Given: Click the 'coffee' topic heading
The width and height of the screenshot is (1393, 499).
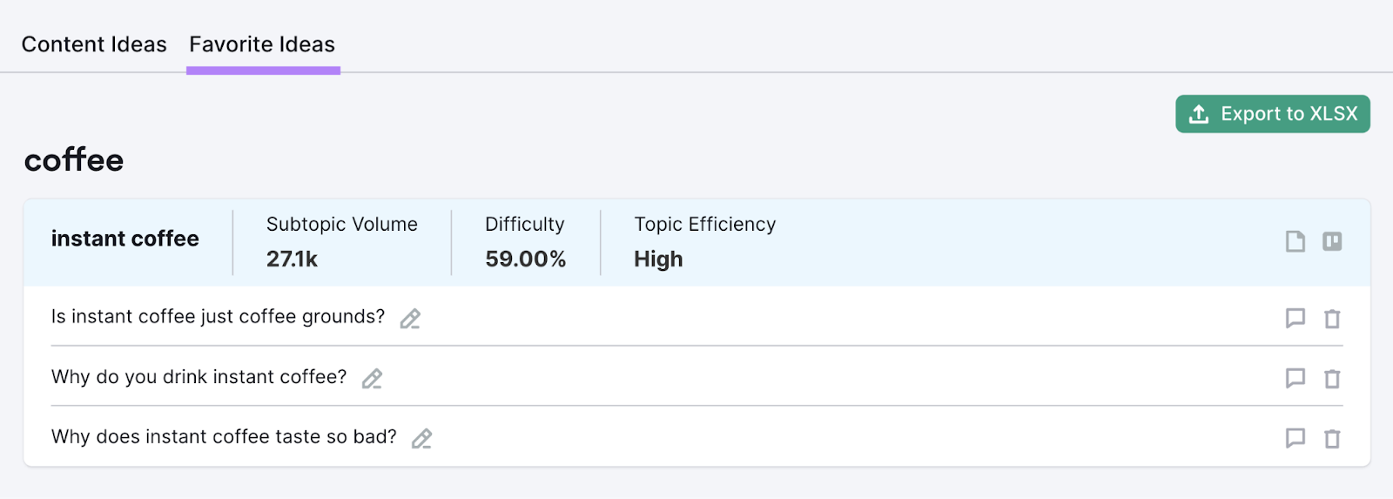Looking at the screenshot, I should [74, 160].
